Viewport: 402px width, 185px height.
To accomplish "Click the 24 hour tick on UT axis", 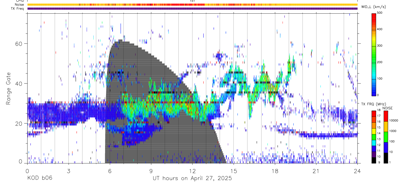I will [x=357, y=170].
